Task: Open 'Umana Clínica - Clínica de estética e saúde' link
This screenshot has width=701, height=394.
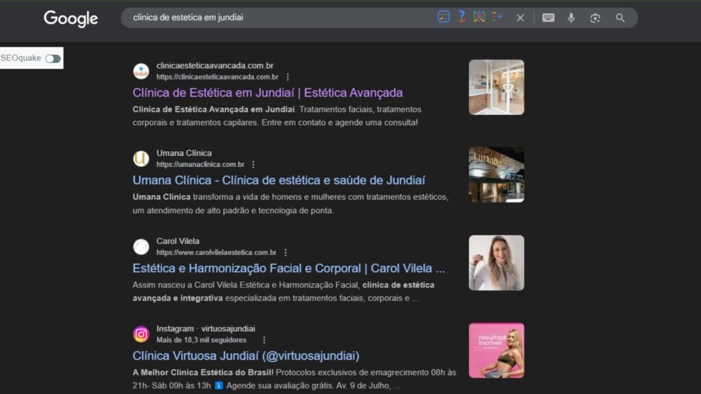Action: [279, 180]
